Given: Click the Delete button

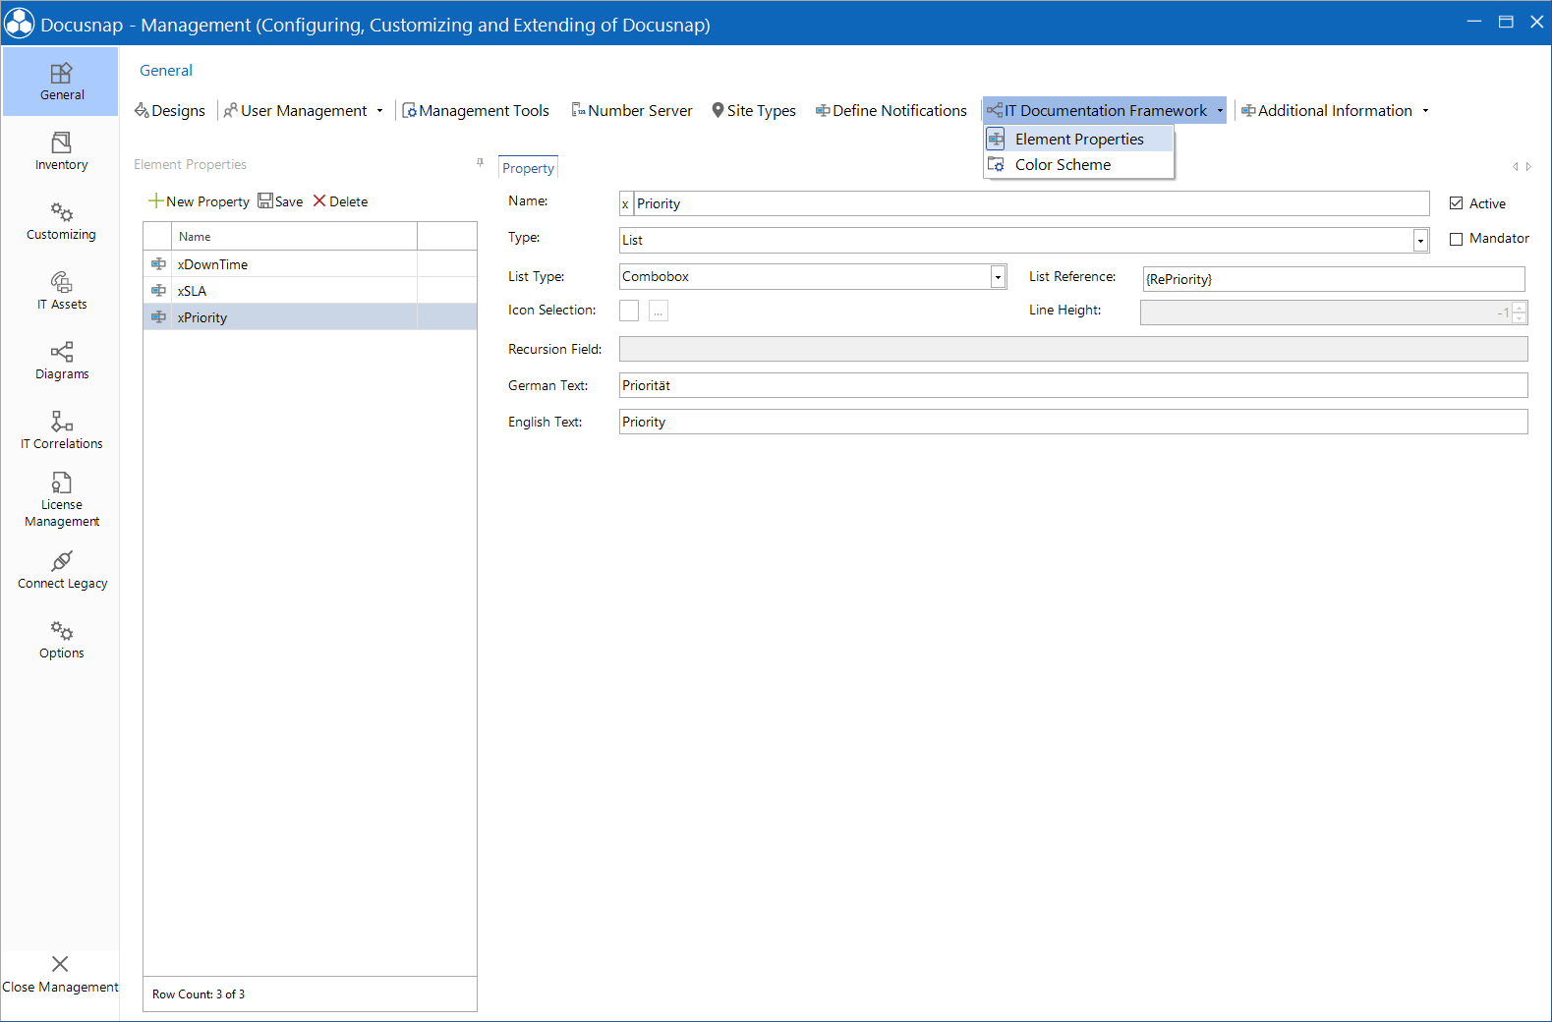Looking at the screenshot, I should (340, 201).
